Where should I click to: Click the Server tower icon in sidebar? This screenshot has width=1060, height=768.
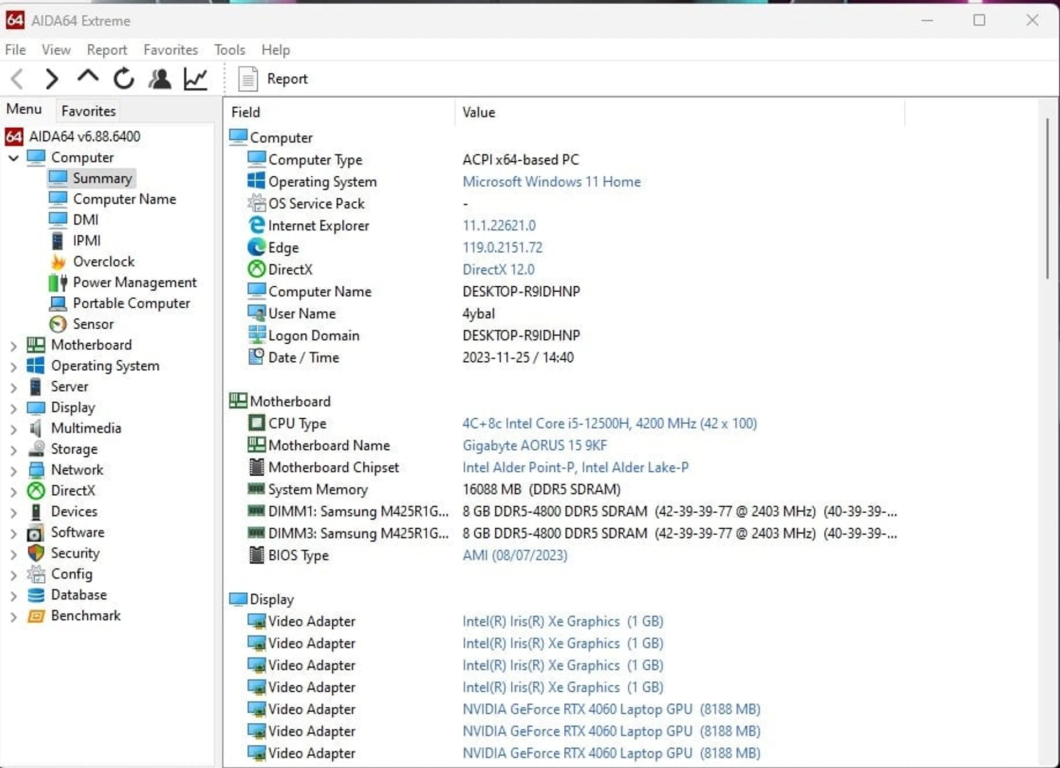point(36,387)
